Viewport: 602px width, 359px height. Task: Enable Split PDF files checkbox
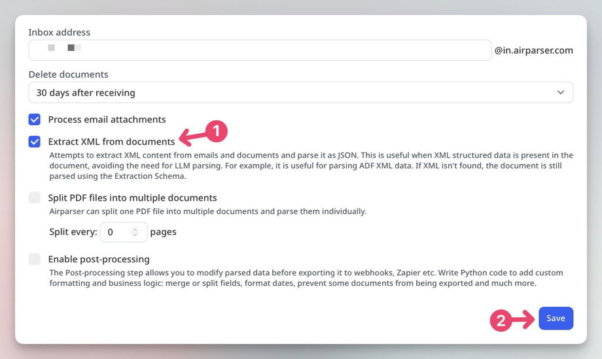tap(35, 198)
